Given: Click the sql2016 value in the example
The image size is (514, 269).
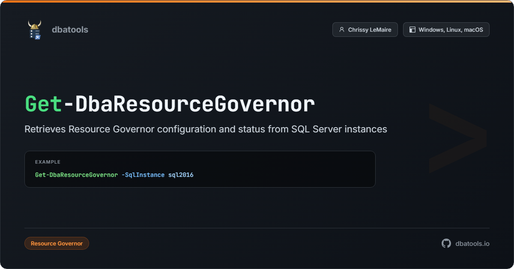Looking at the screenshot, I should coord(181,175).
